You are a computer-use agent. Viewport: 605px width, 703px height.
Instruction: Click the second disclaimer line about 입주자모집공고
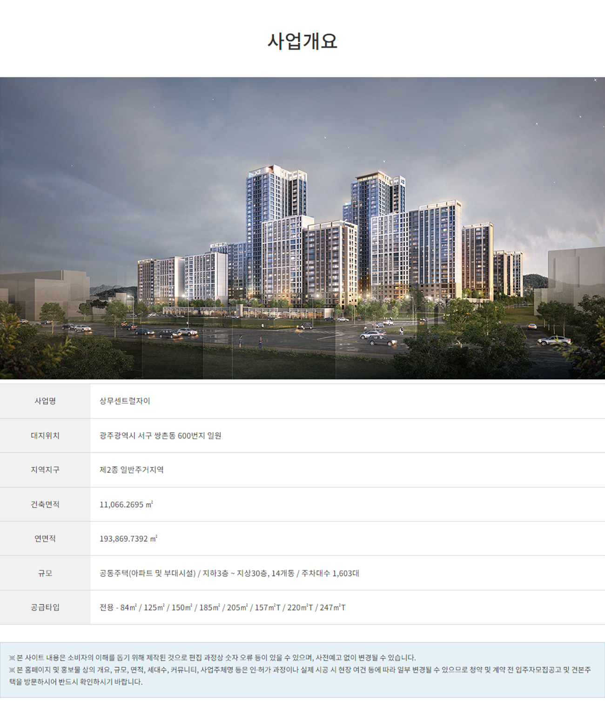(300, 676)
